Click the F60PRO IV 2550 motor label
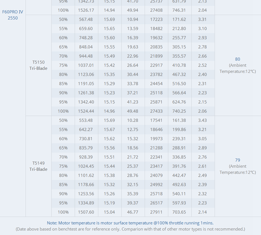Screen dimensions: 261x235 click(x=13, y=15)
